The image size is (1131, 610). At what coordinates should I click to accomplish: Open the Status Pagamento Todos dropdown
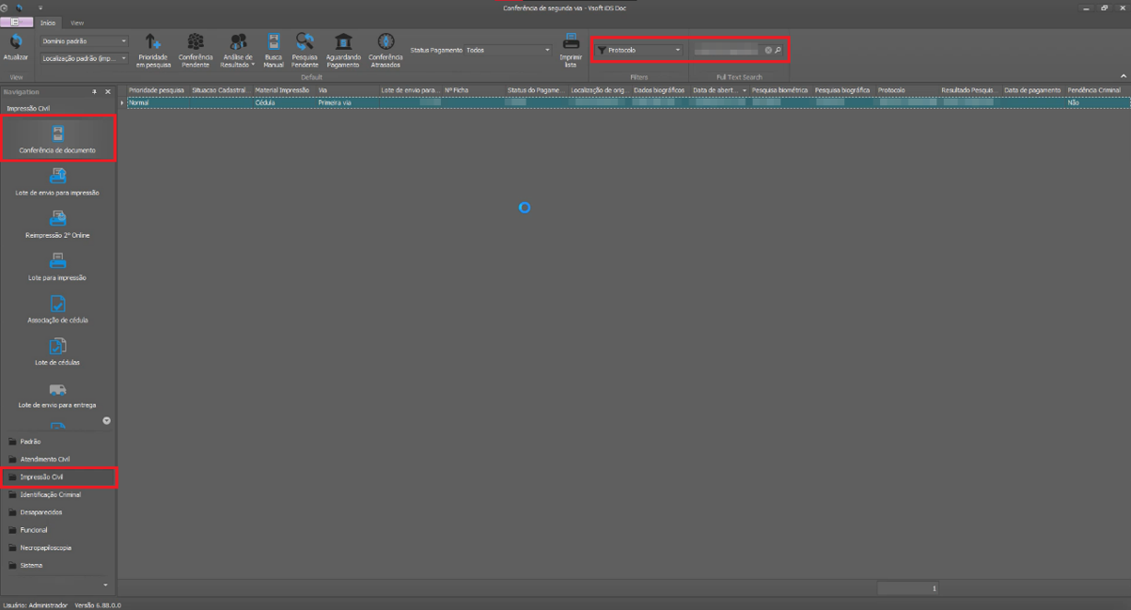coord(508,50)
